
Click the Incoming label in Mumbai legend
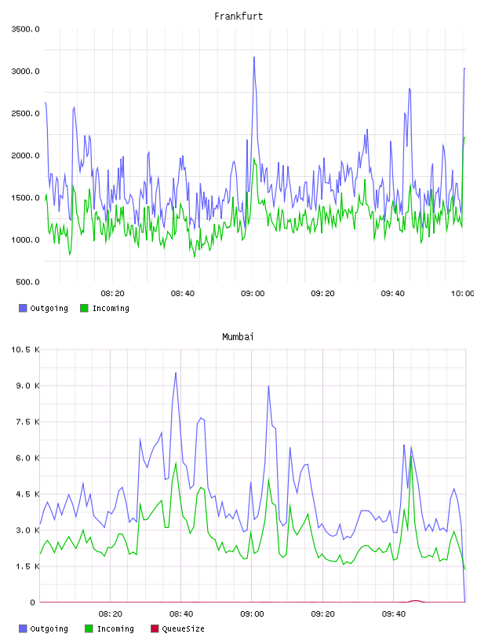(x=115, y=629)
